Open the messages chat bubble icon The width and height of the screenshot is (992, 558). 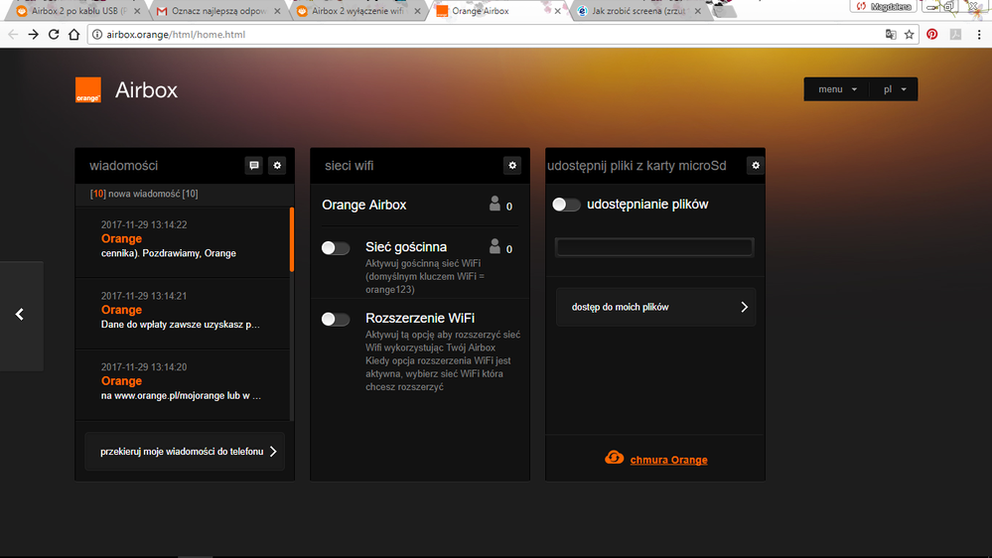(254, 166)
